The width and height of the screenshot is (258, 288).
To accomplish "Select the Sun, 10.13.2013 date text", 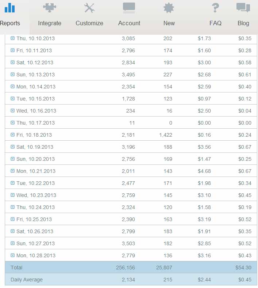I will tap(35, 75).
